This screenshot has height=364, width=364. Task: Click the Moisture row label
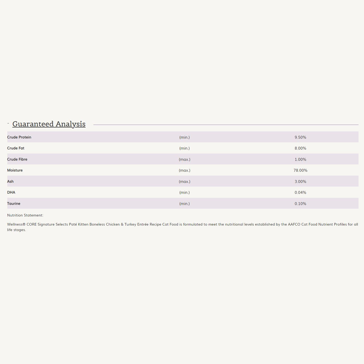click(15, 170)
